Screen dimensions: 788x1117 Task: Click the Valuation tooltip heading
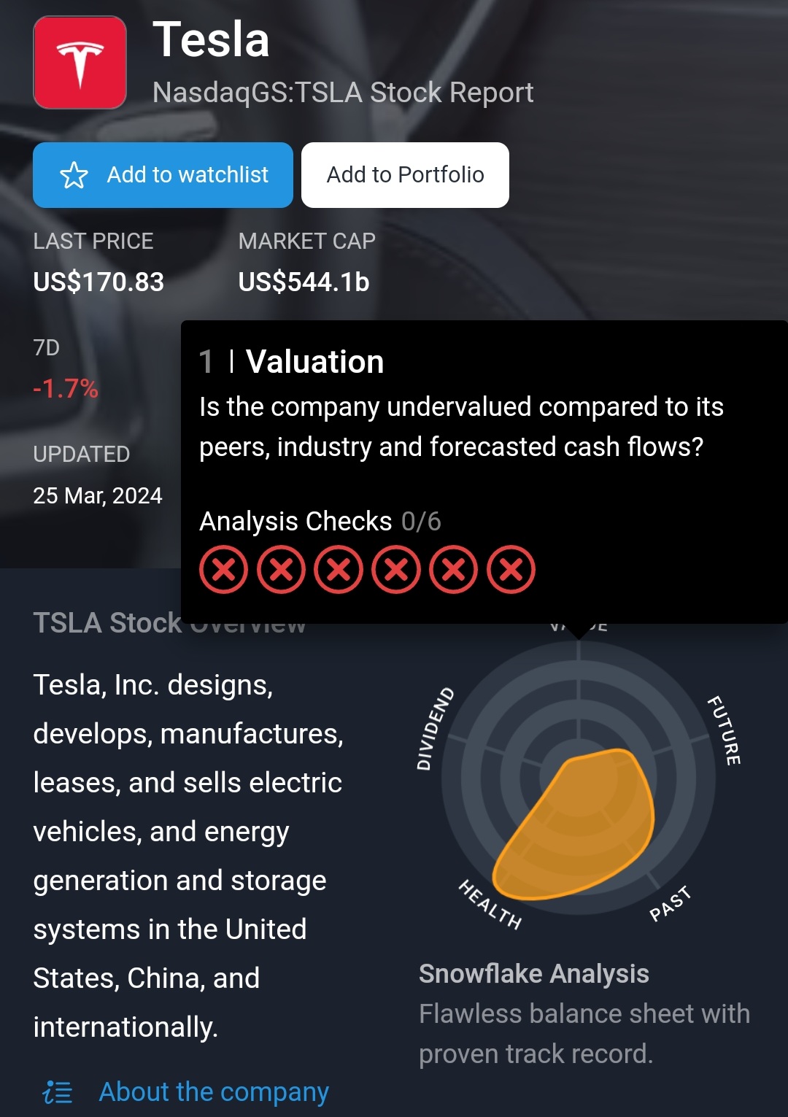tap(314, 362)
